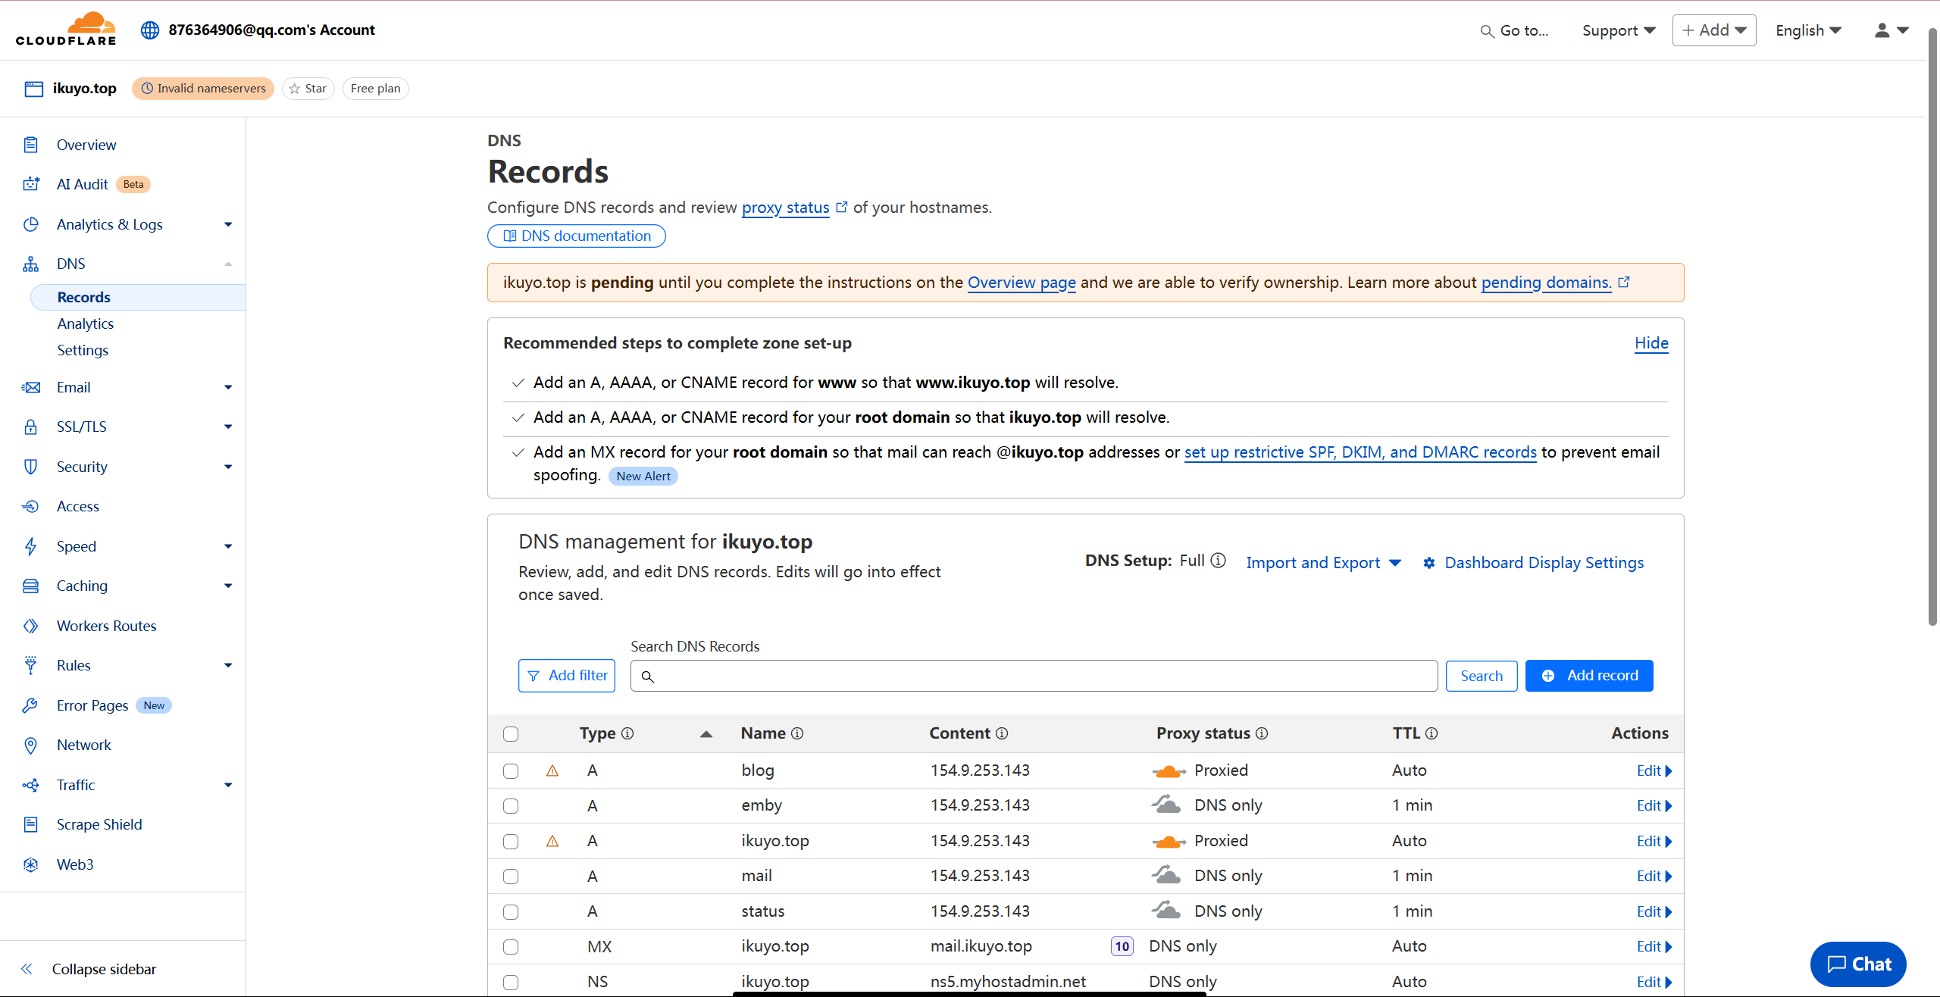Viewport: 1940px width, 997px height.
Task: Open DNS Analytics sidebar item
Action: (86, 323)
